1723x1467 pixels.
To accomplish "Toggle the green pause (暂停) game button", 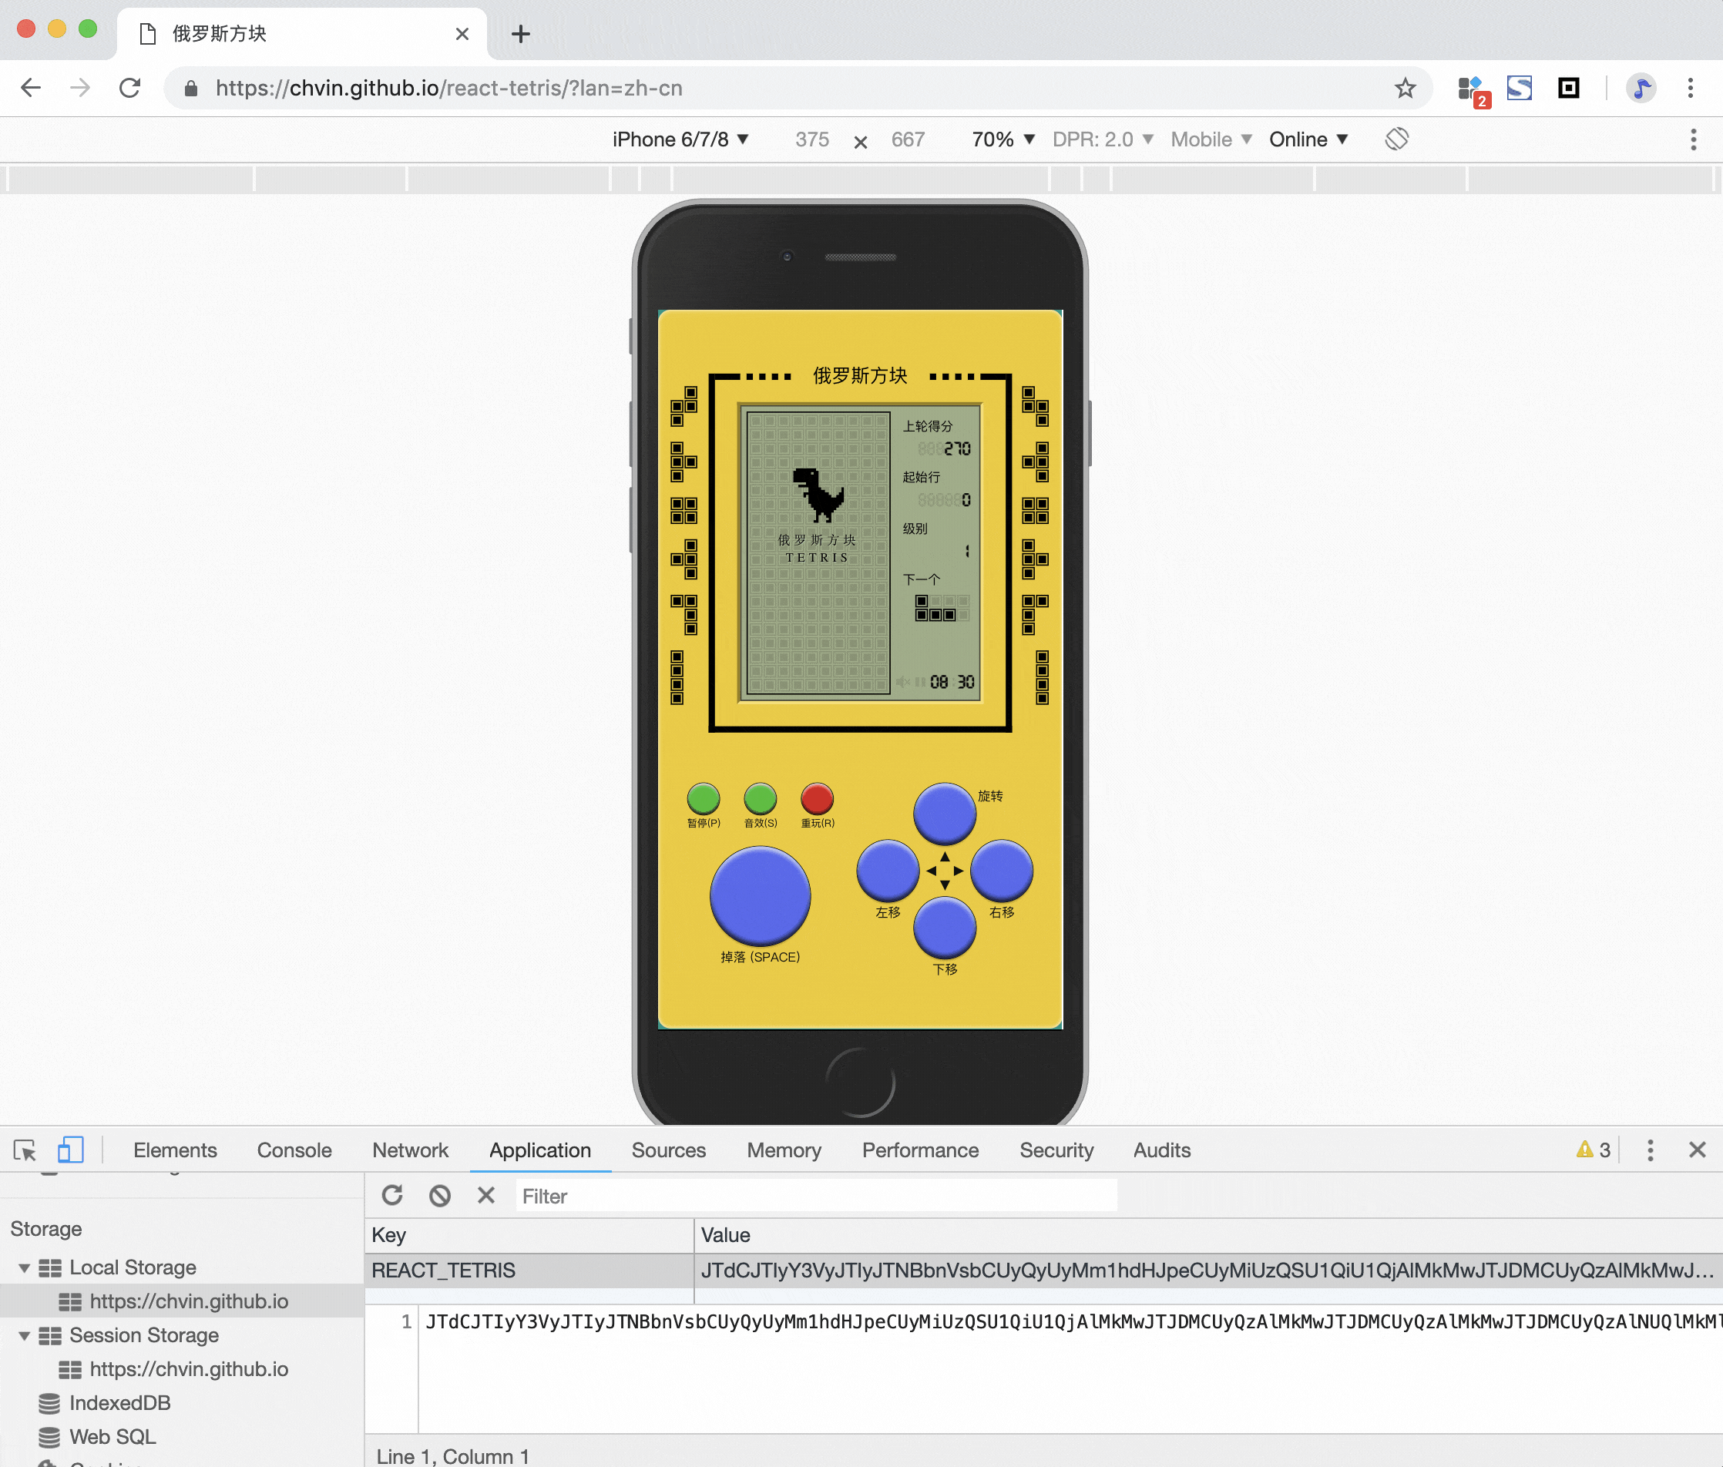I will pos(704,799).
